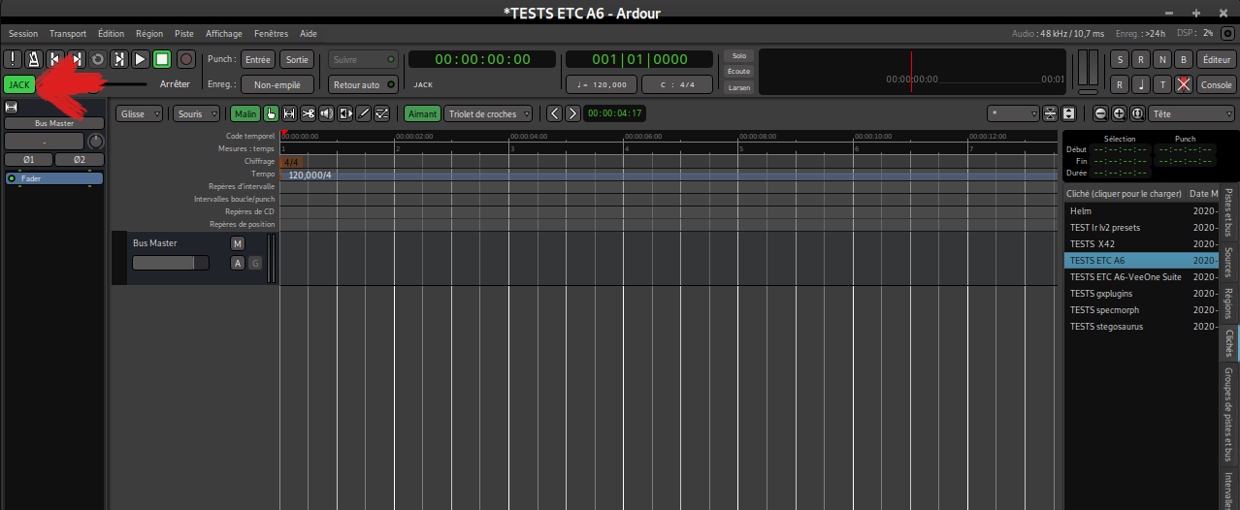Toggle the Aimant snap button
The width and height of the screenshot is (1240, 510).
[422, 113]
